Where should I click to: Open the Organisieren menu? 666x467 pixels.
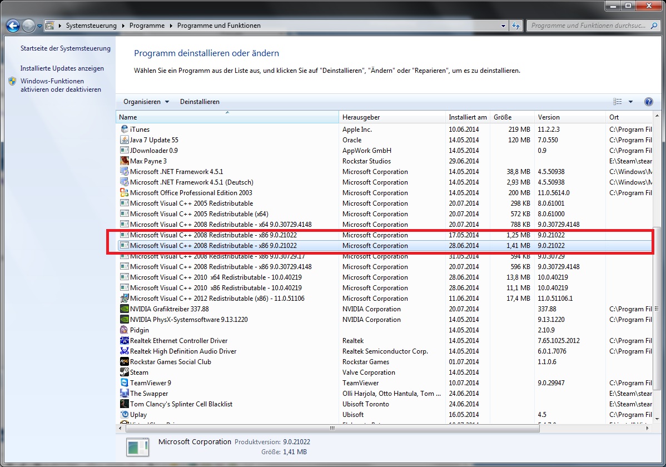[x=146, y=102]
